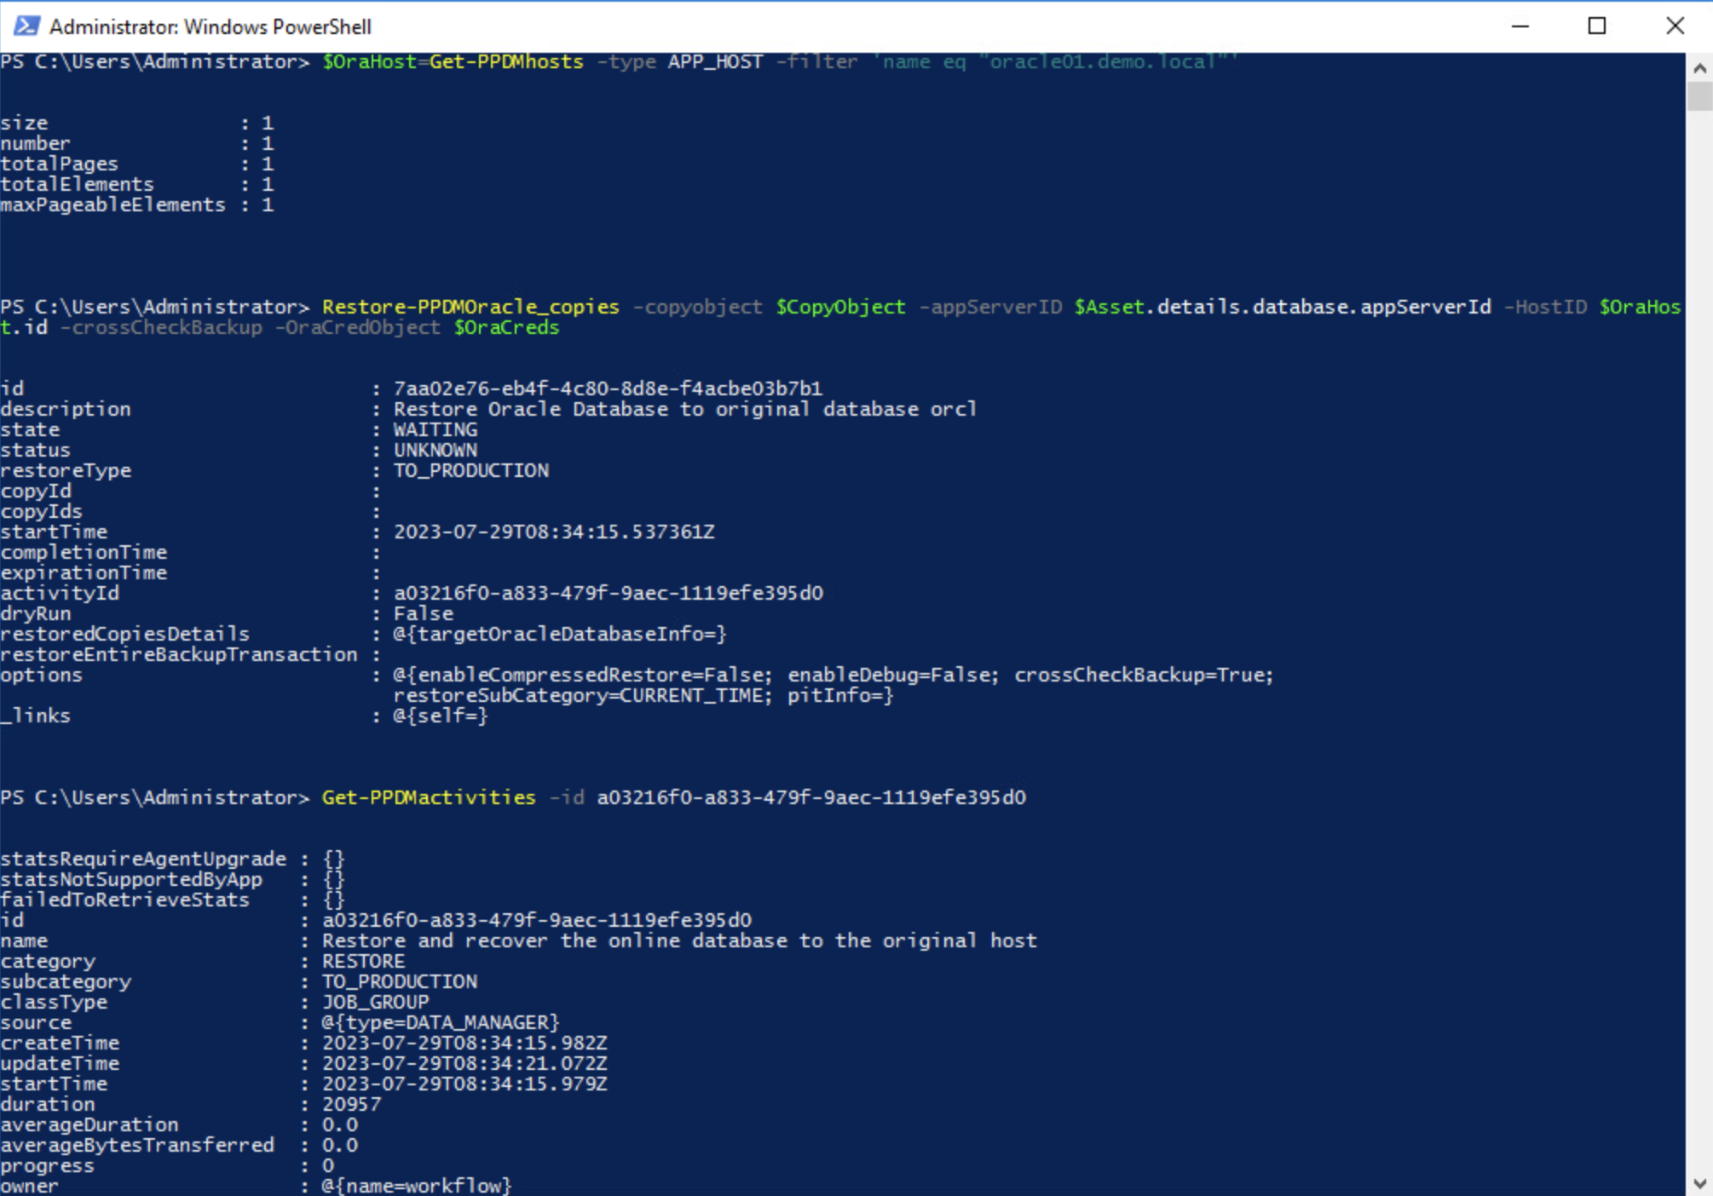This screenshot has width=1713, height=1196.
Task: Click the restoreType value 'TO_PRODUCTION'
Action: pyautogui.click(x=470, y=470)
